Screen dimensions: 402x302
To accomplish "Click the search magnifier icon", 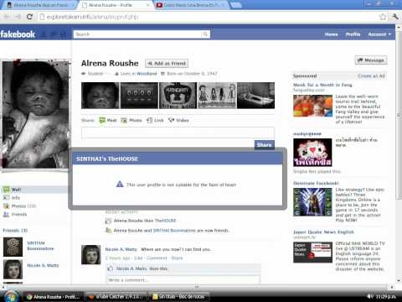I will tap(205, 34).
